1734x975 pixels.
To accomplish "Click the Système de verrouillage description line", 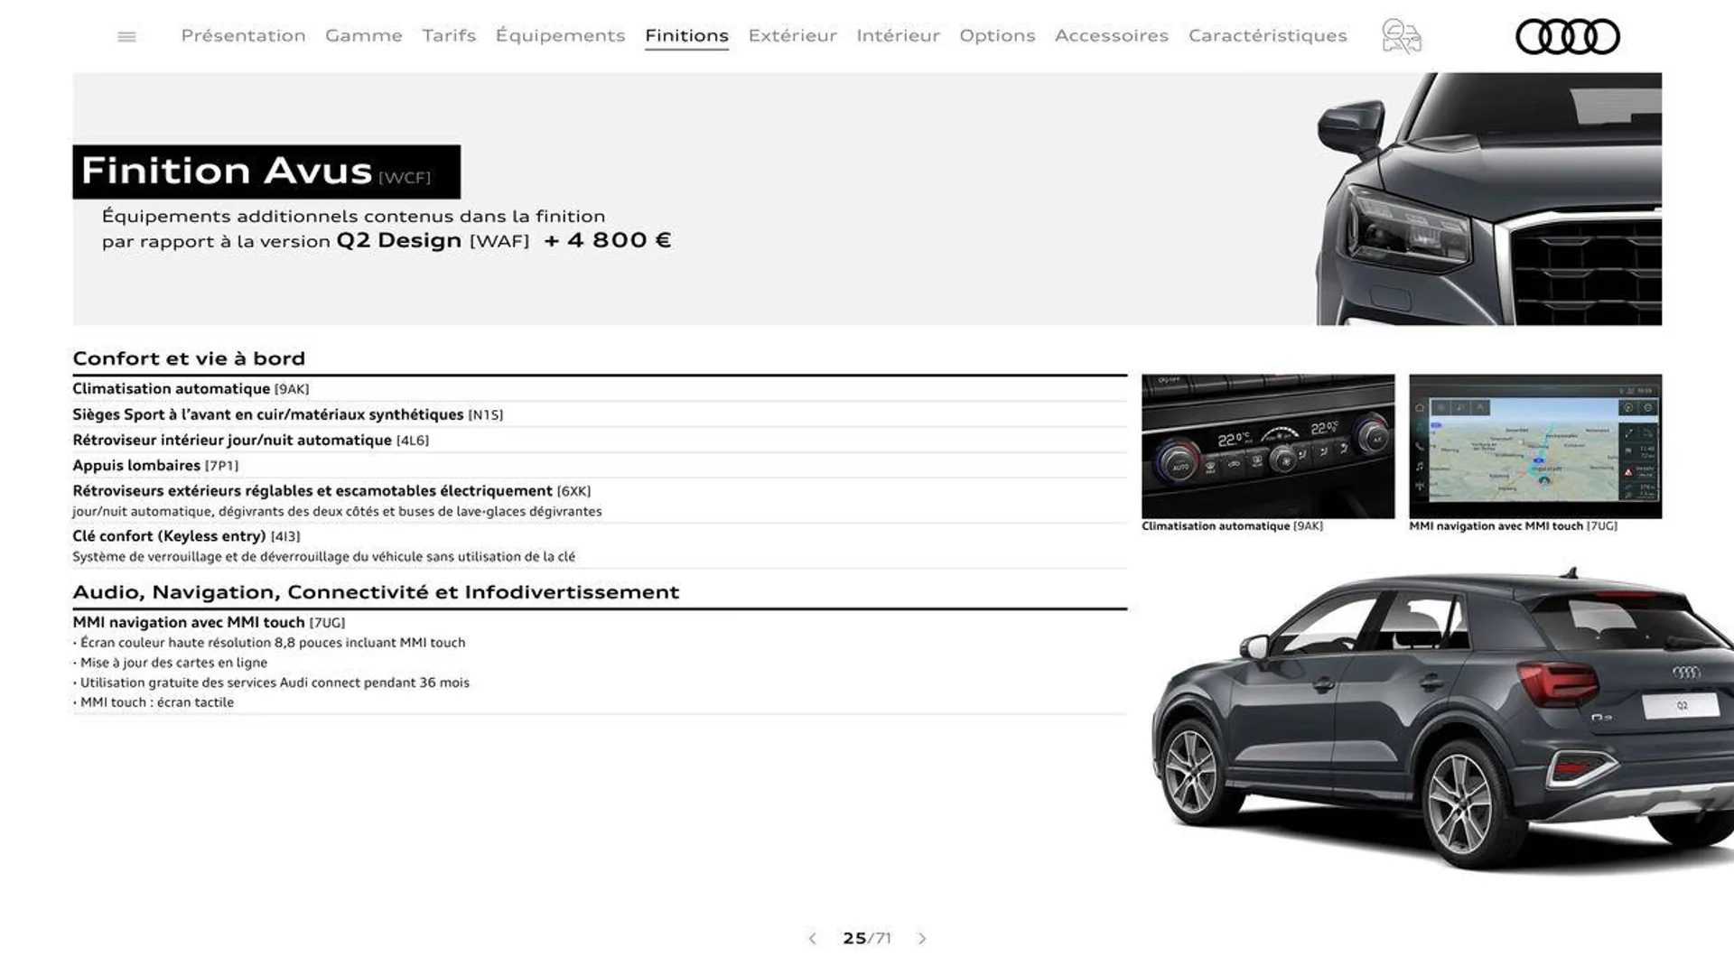I will pos(324,557).
